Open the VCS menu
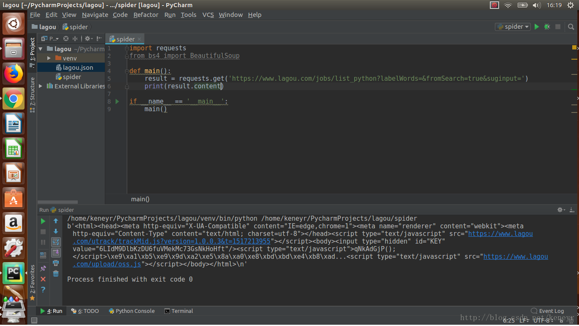The height and width of the screenshot is (326, 579). click(208, 15)
